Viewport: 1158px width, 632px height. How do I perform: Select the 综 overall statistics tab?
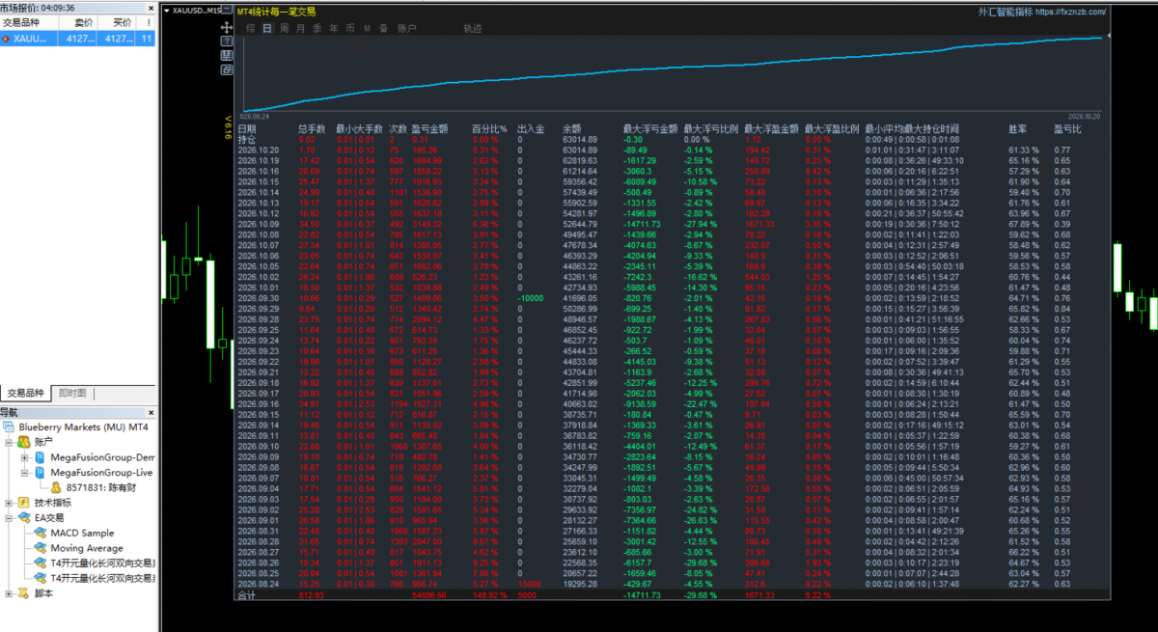point(251,29)
